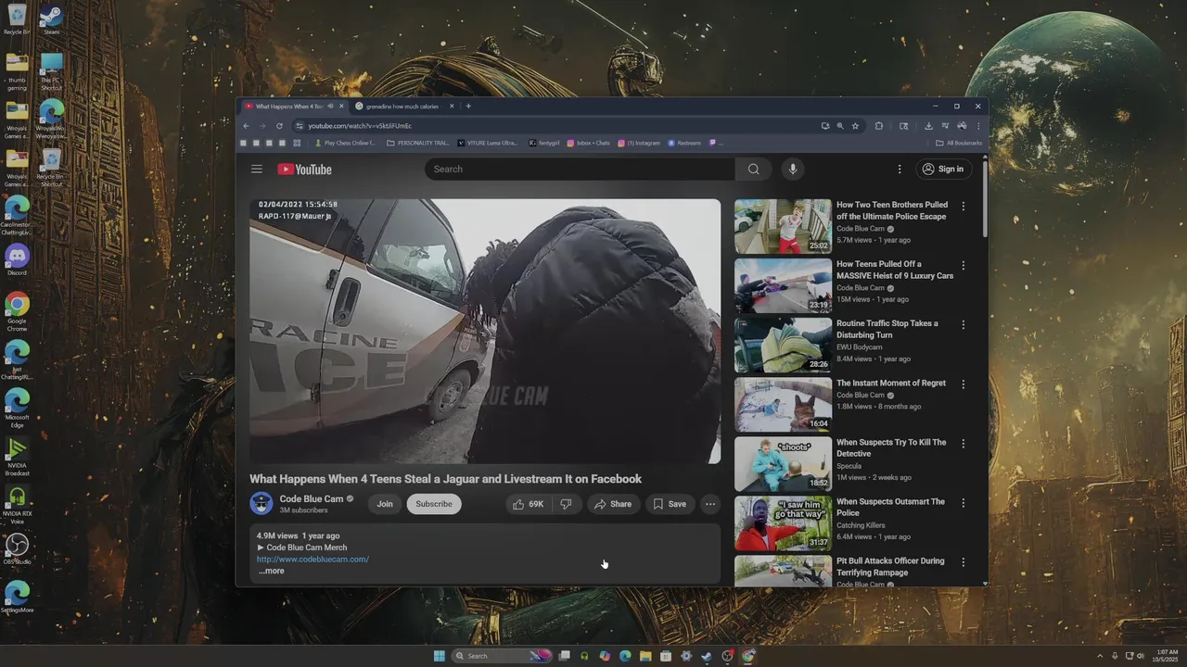
Task: Open the Chrome extensions puzzle icon
Action: coord(879,126)
